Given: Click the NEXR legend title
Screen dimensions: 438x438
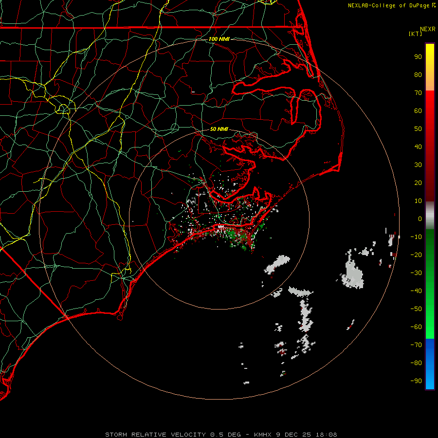Looking at the screenshot, I should [x=428, y=29].
